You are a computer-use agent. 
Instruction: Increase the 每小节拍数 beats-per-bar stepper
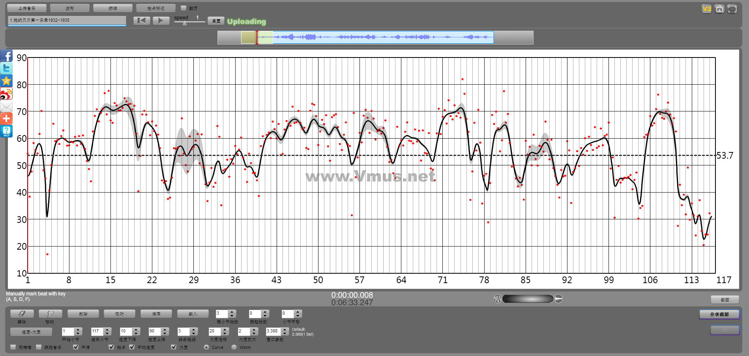232,311
